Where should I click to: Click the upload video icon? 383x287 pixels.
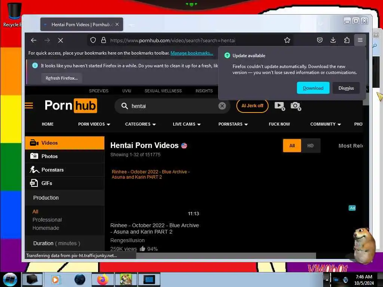coord(280,106)
